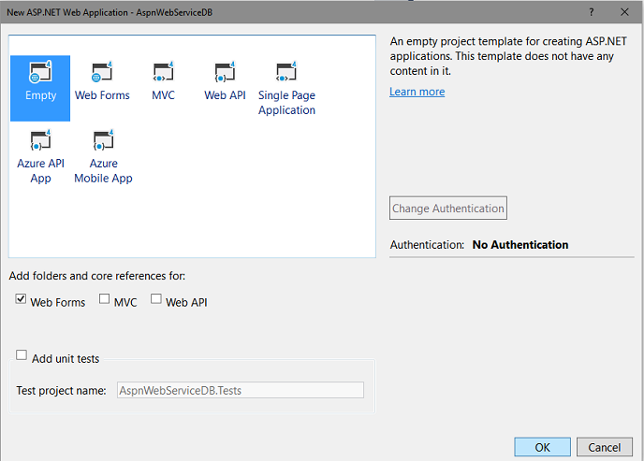Click the 'Authentication:' label

point(427,244)
